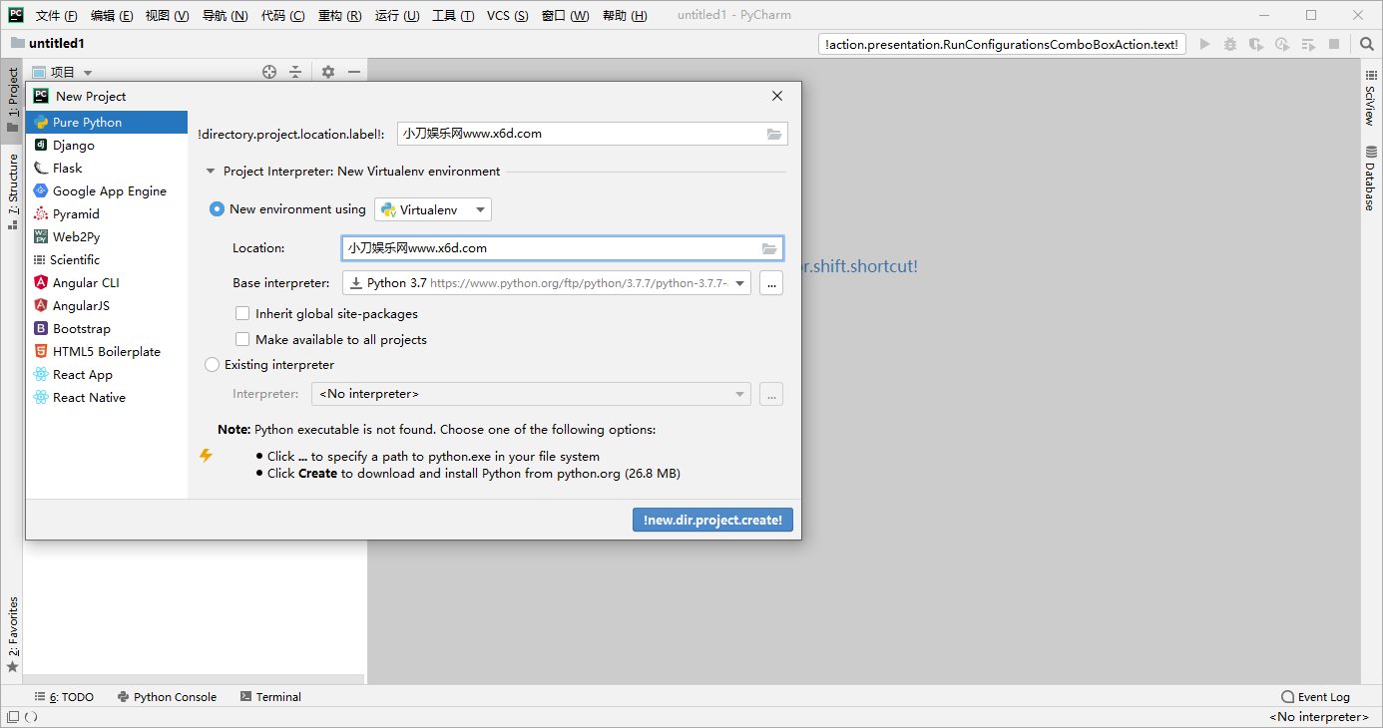Select New environment using radio button
This screenshot has width=1383, height=728.
[217, 209]
